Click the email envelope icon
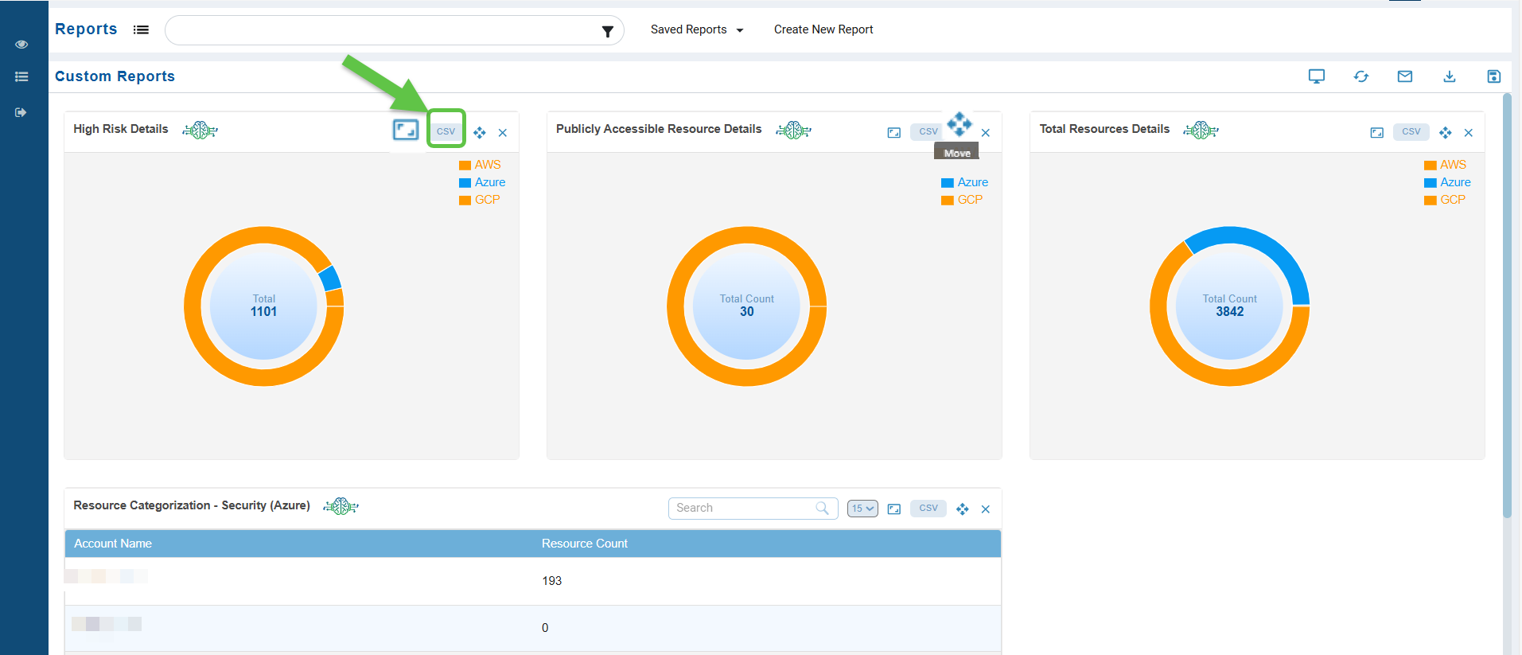 [1405, 76]
